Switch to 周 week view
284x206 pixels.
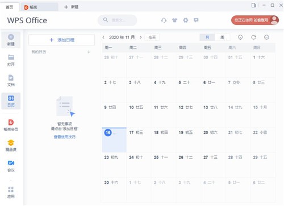pos(222,37)
